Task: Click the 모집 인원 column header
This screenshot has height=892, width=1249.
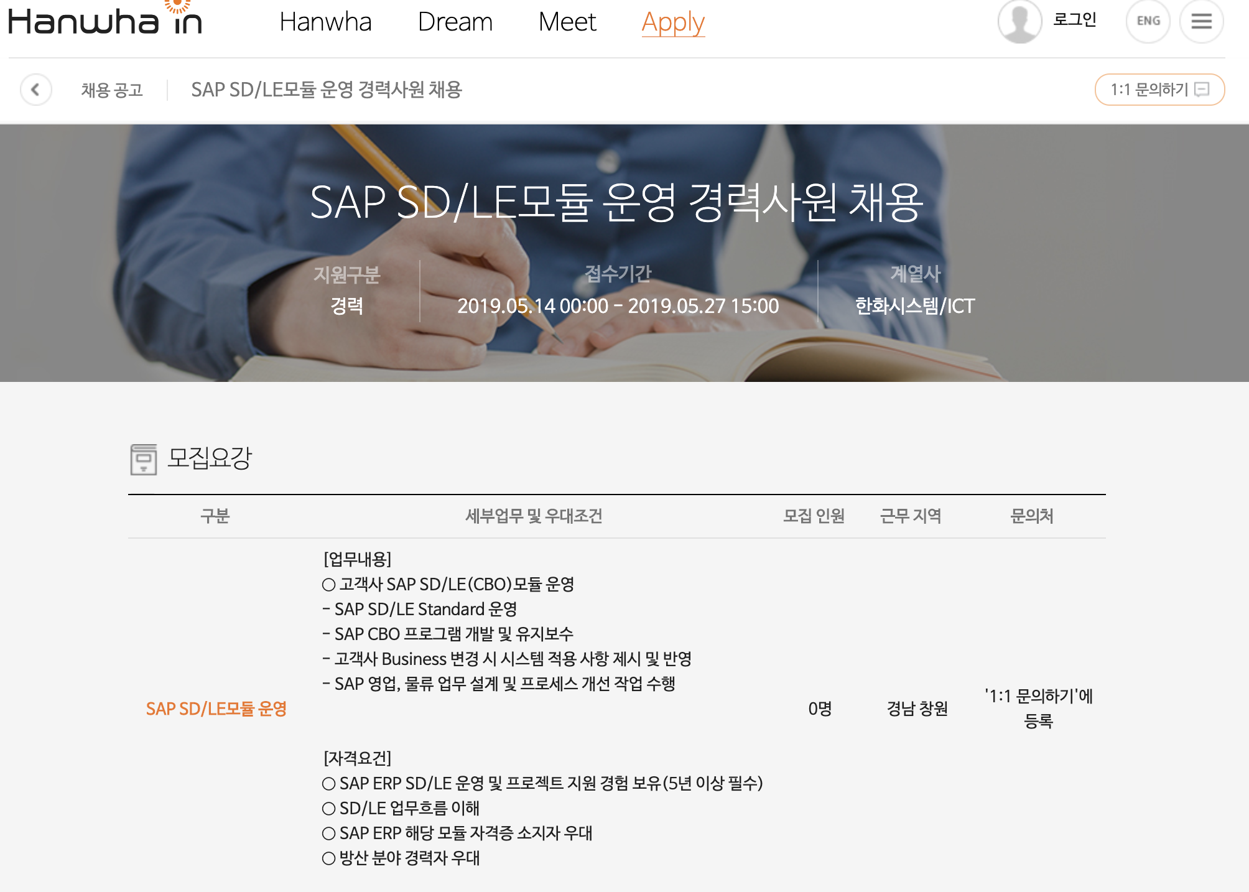Action: point(814,516)
